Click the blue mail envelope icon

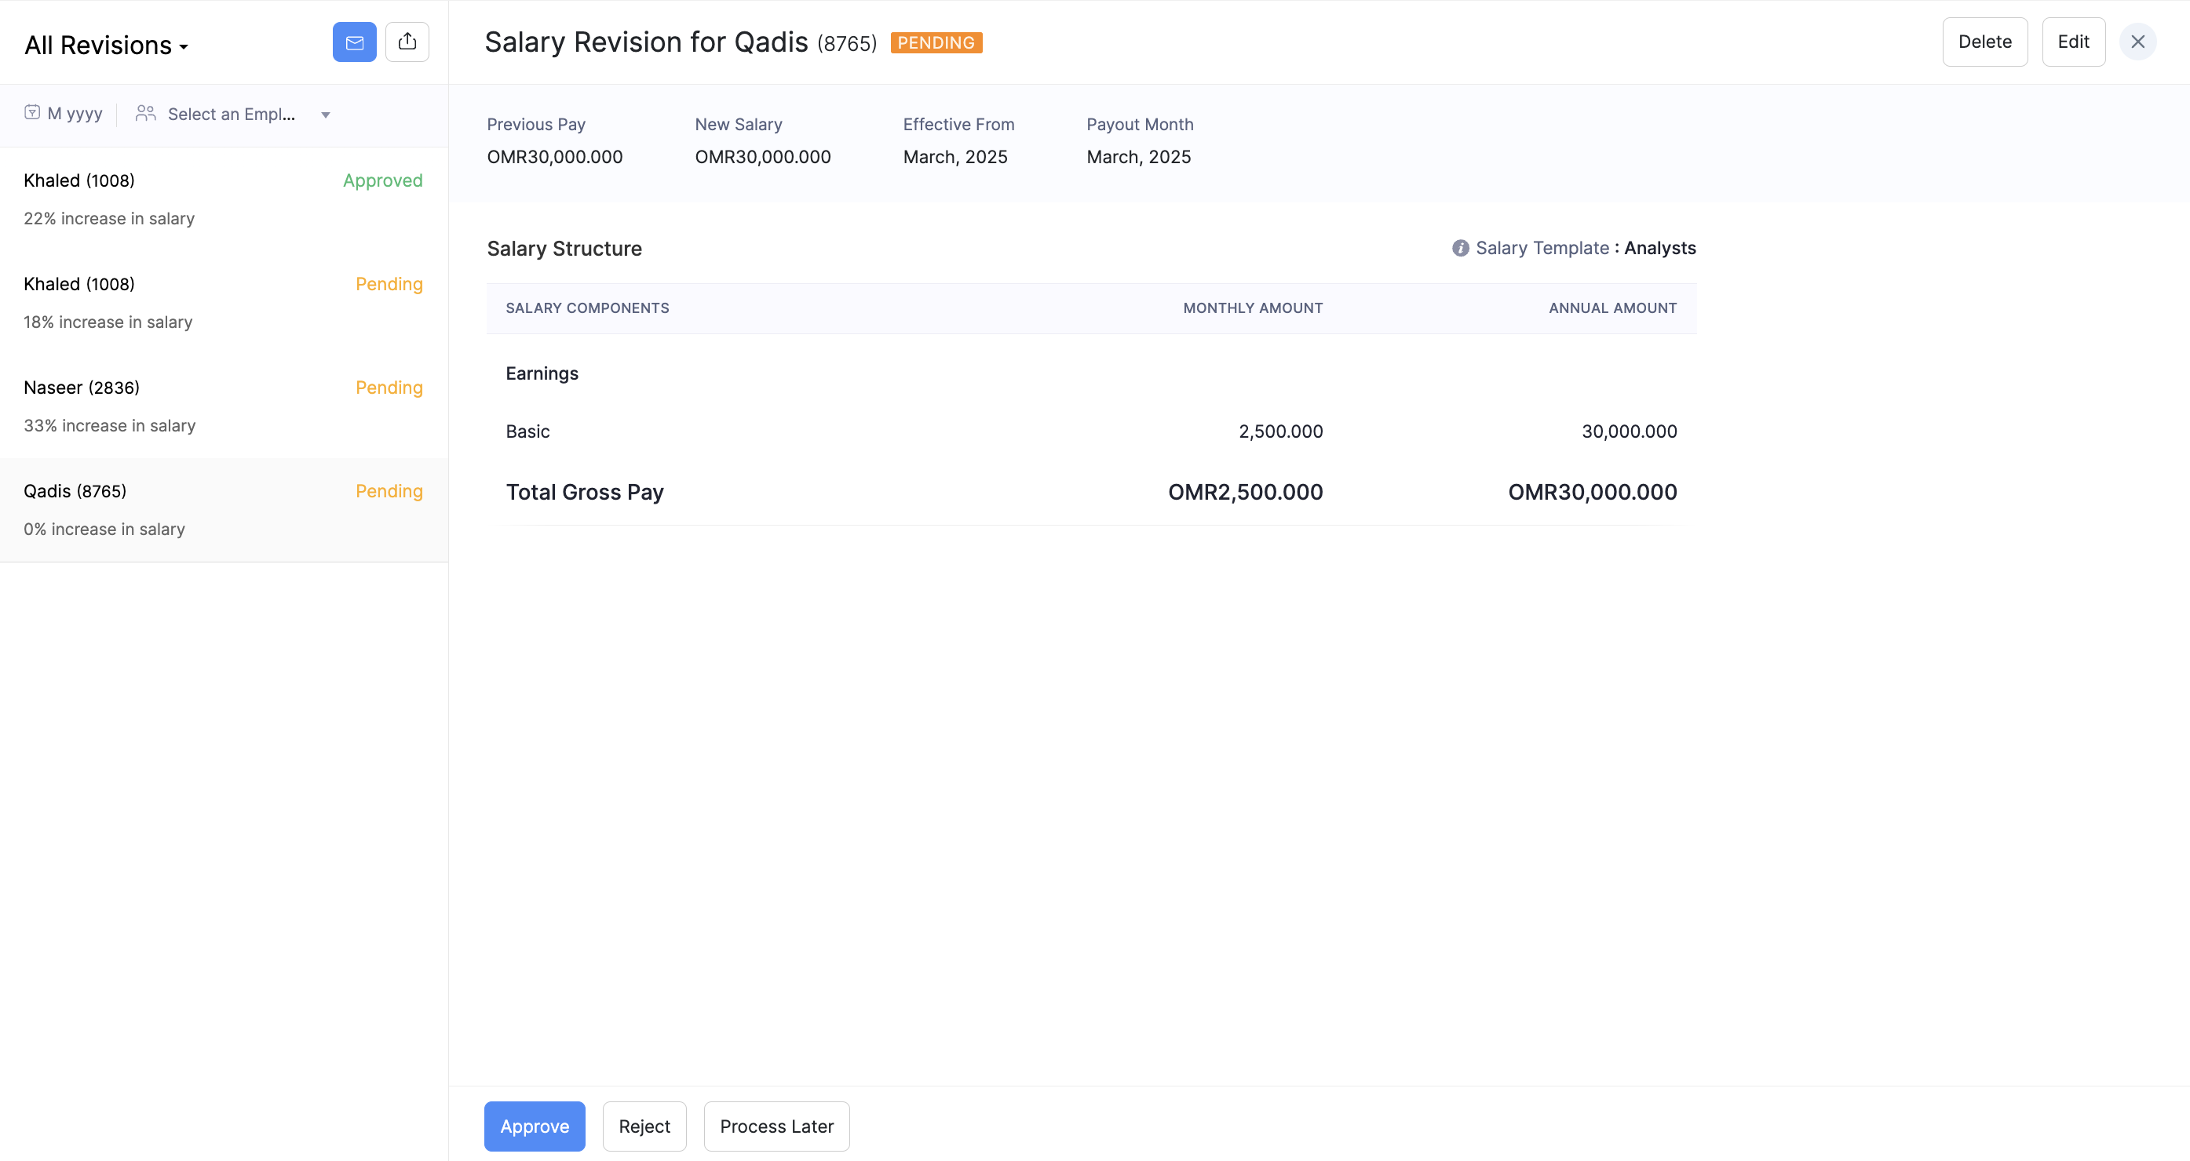click(354, 42)
